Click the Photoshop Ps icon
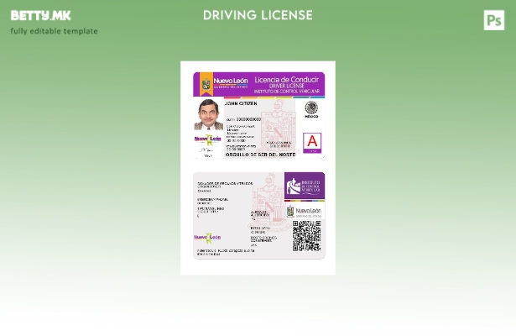 point(494,20)
